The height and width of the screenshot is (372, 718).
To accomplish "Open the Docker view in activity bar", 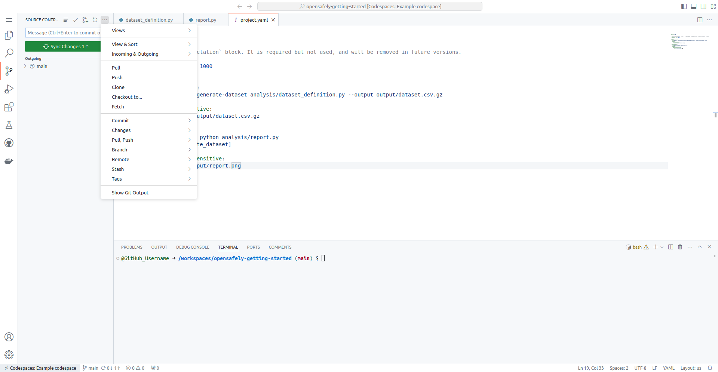I will coord(9,161).
